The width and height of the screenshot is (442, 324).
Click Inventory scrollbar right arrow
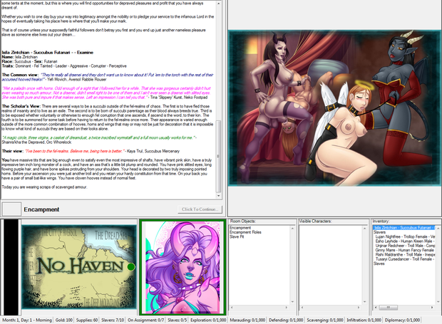[433, 308]
